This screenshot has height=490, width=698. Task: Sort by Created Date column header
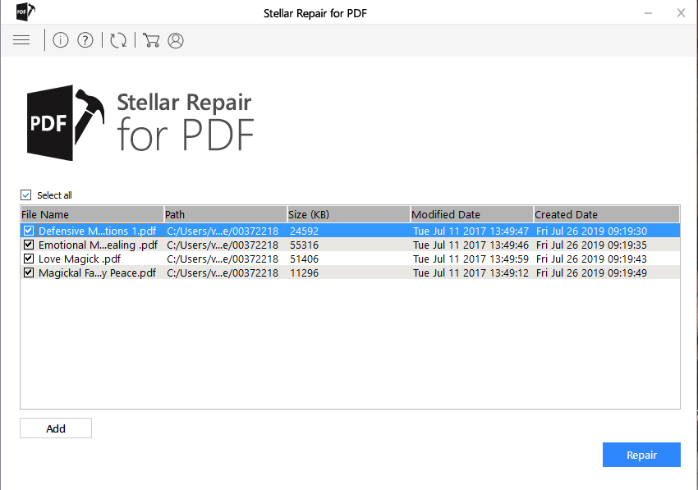click(x=606, y=215)
